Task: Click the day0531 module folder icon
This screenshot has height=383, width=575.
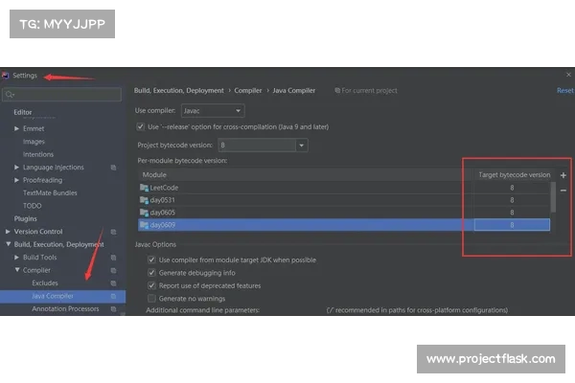Action: click(x=144, y=200)
